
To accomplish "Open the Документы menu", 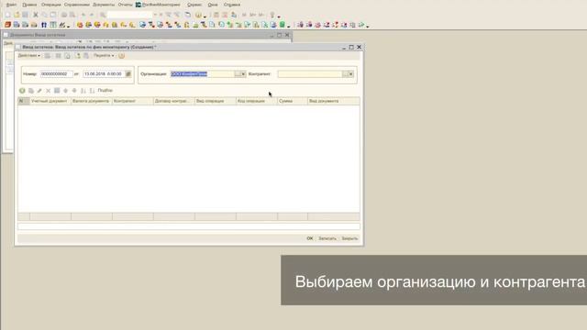I will tap(104, 5).
